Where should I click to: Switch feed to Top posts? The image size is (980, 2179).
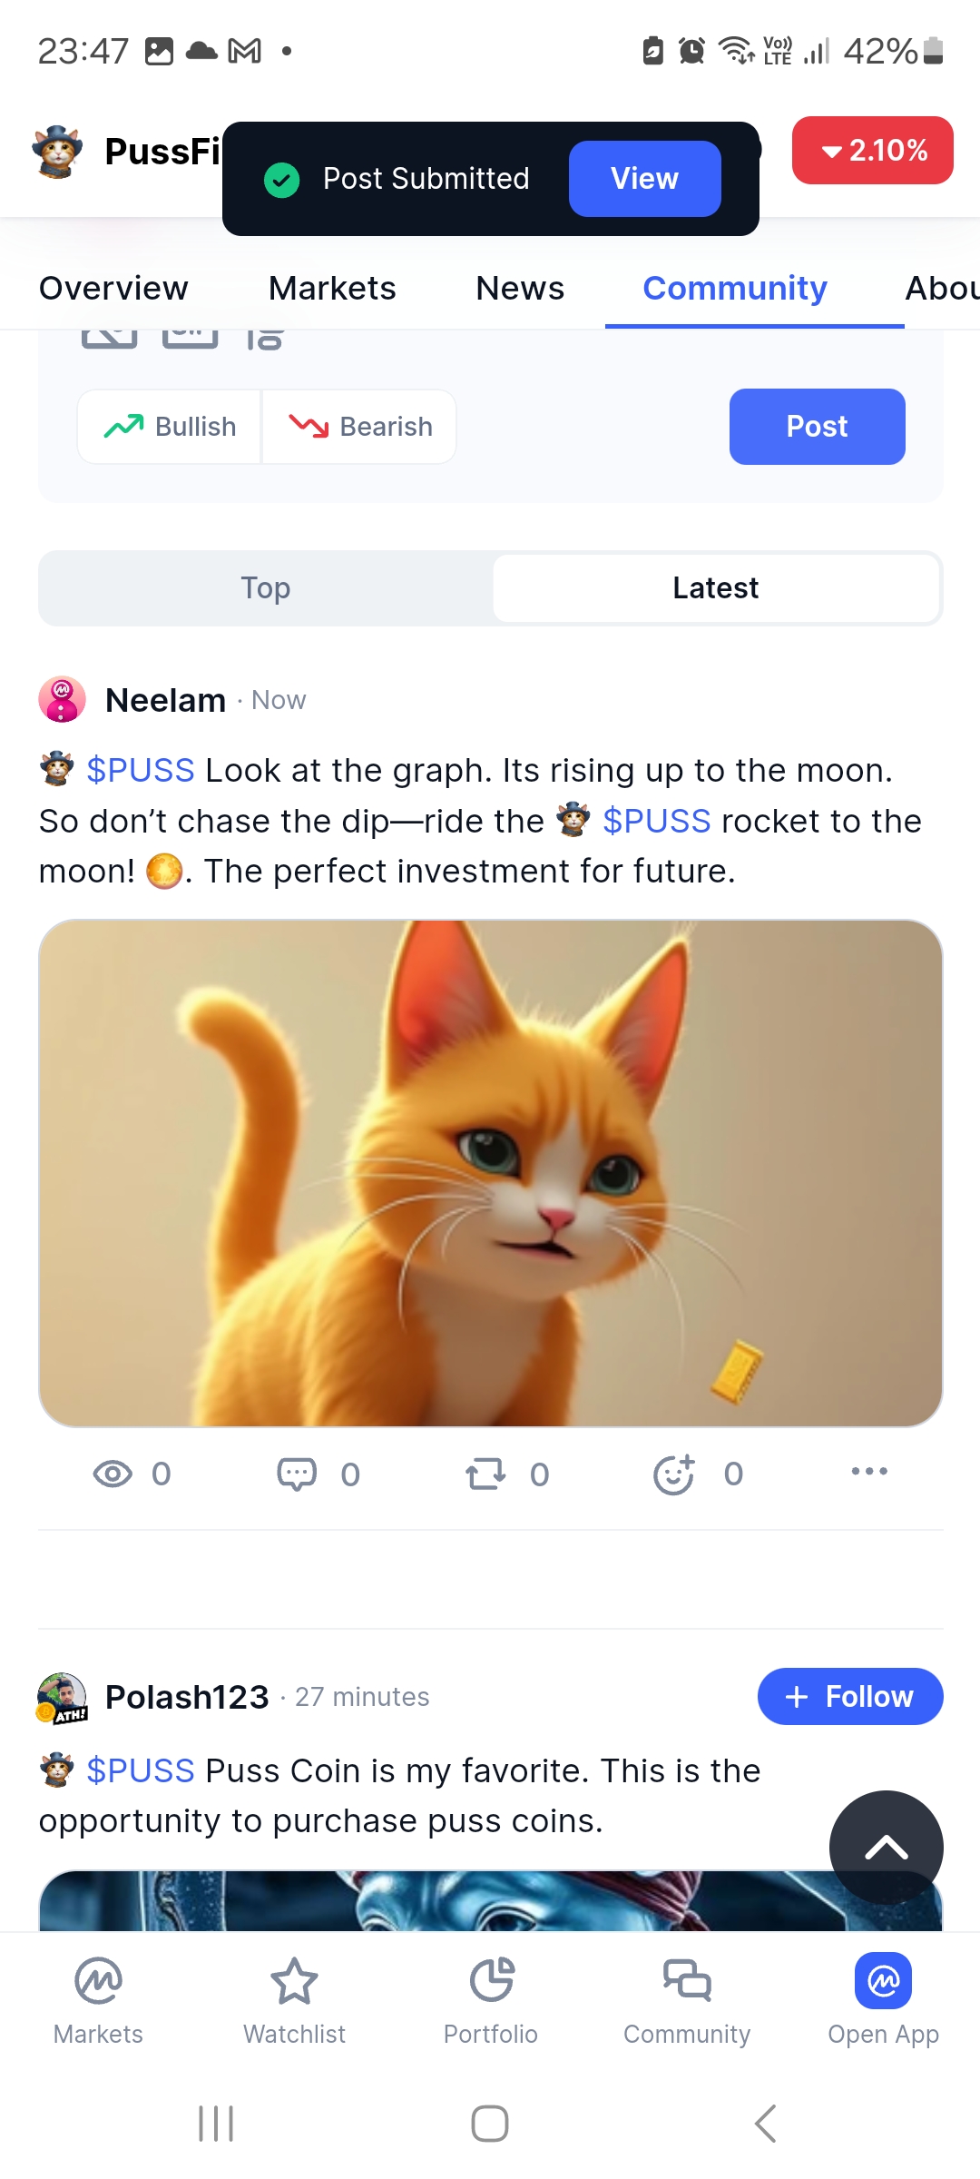click(266, 588)
